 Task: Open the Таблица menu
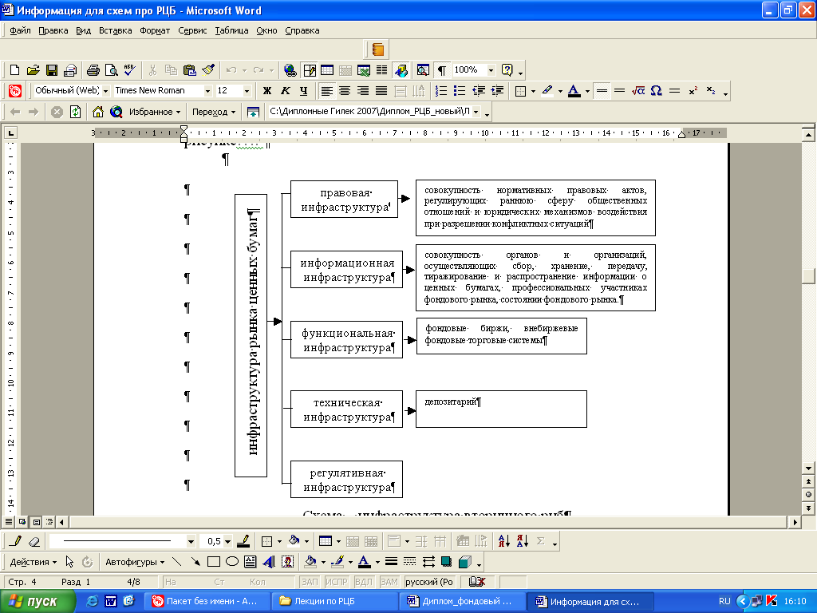[x=231, y=30]
